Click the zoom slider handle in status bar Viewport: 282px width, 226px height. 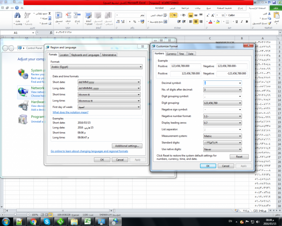[x=15, y=215]
